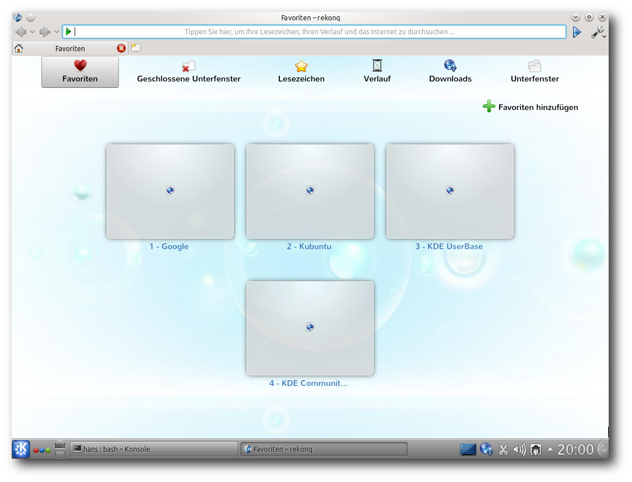The width and height of the screenshot is (632, 482).
Task: Click the virtual desktop pager in panel
Action: coord(60,449)
